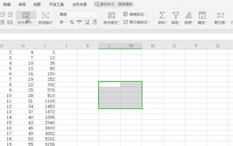Screen dimensions: 233x146
Task: Toggle auto wrap text (自动换行)
Action: (45, 18)
